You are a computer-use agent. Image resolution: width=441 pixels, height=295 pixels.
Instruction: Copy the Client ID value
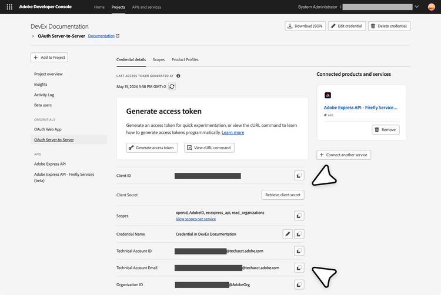(x=299, y=176)
